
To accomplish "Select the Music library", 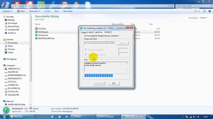I will (10, 46).
